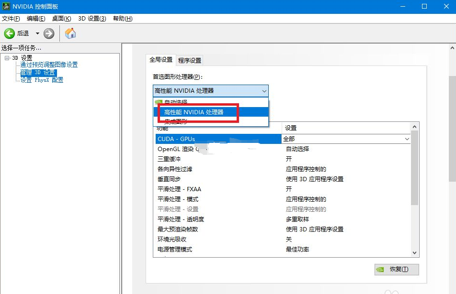Click the green Back arrow icon
456x294 pixels.
[x=9, y=33]
